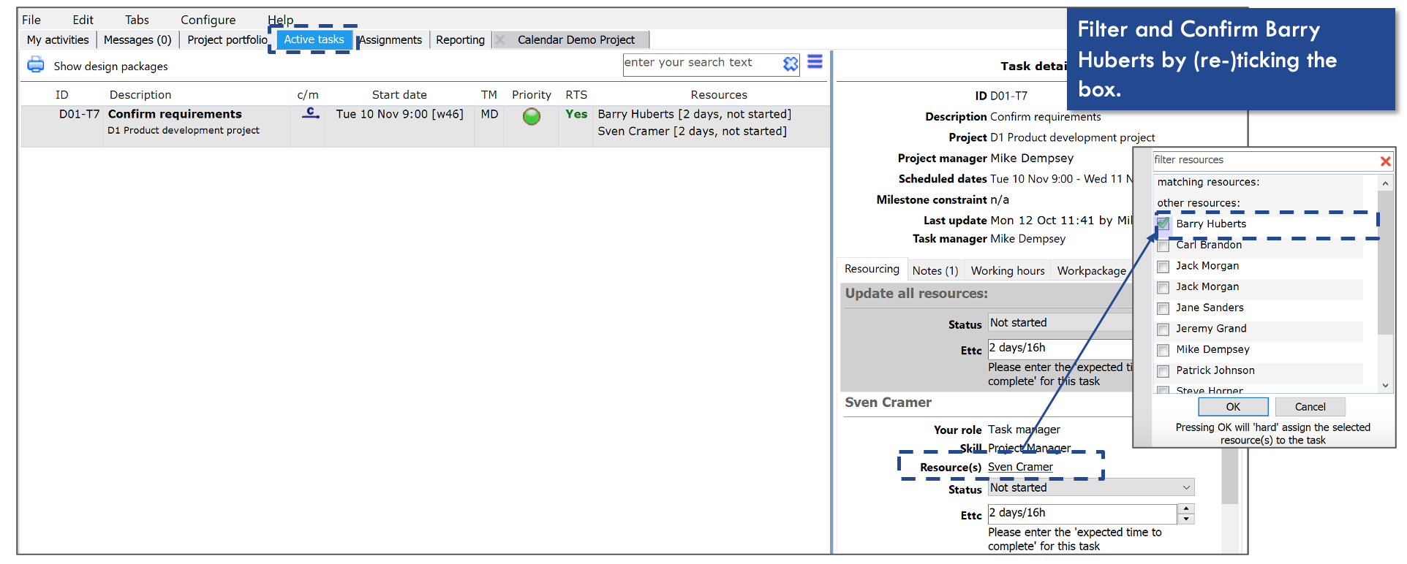Tick the Jane Sanders checkbox
Viewport: 1407px width, 564px height.
[x=1163, y=308]
